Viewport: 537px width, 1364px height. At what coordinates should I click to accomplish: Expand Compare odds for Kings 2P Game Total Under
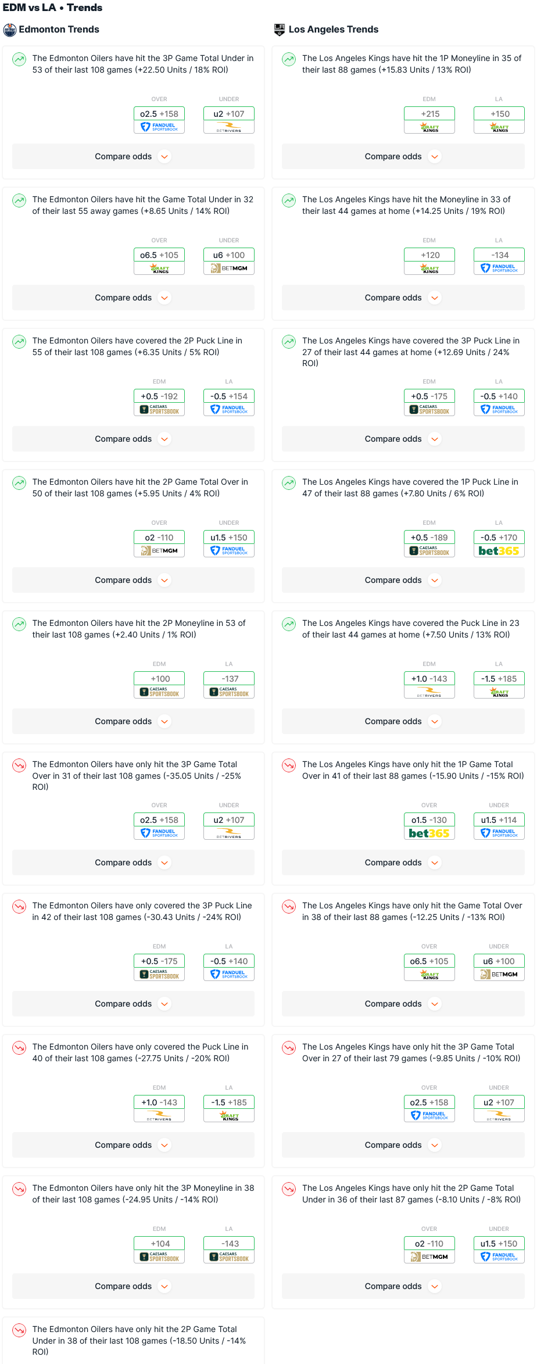(403, 1287)
